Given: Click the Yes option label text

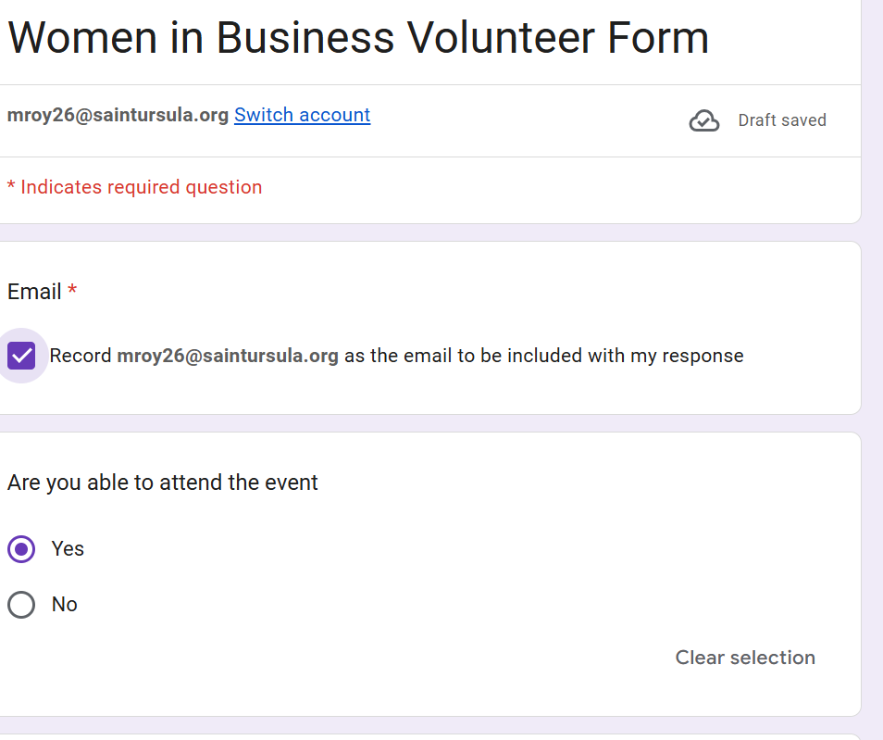Looking at the screenshot, I should coord(68,548).
